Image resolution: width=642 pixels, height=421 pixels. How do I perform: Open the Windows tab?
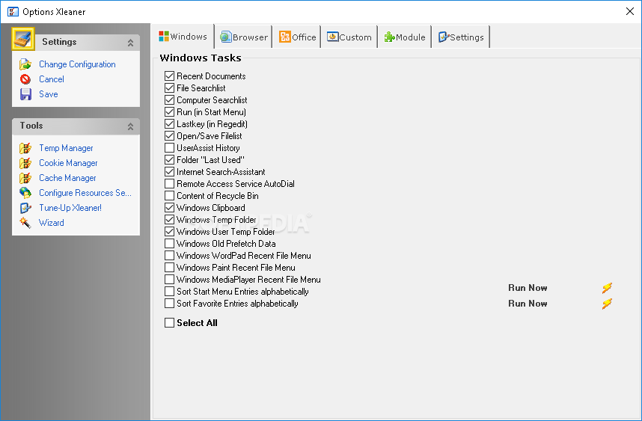pos(183,37)
